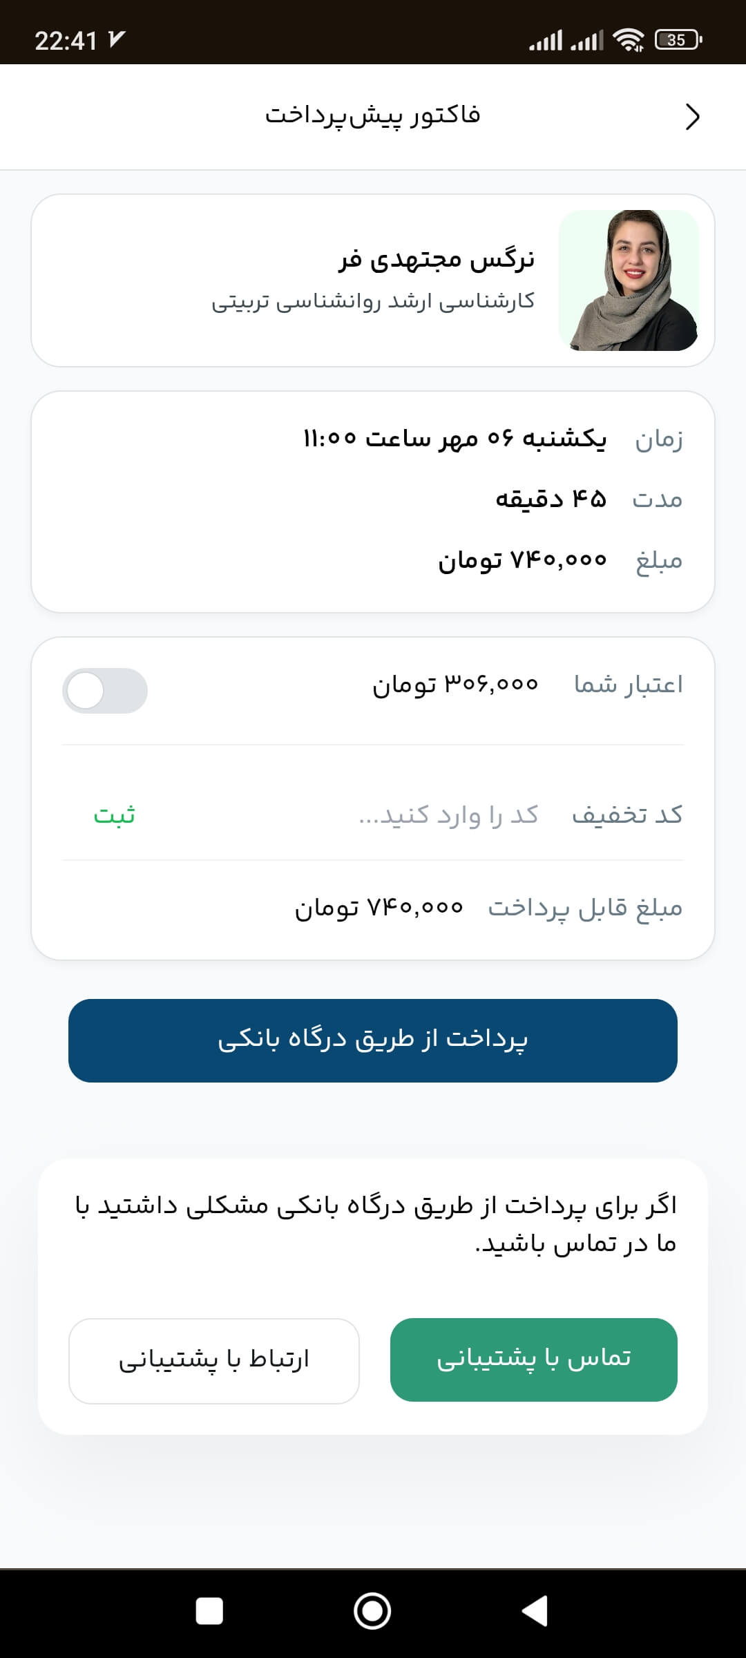Tap the appointment time row یکشنبه ۰۶ مهر
This screenshot has width=746, height=1658.
click(x=455, y=439)
